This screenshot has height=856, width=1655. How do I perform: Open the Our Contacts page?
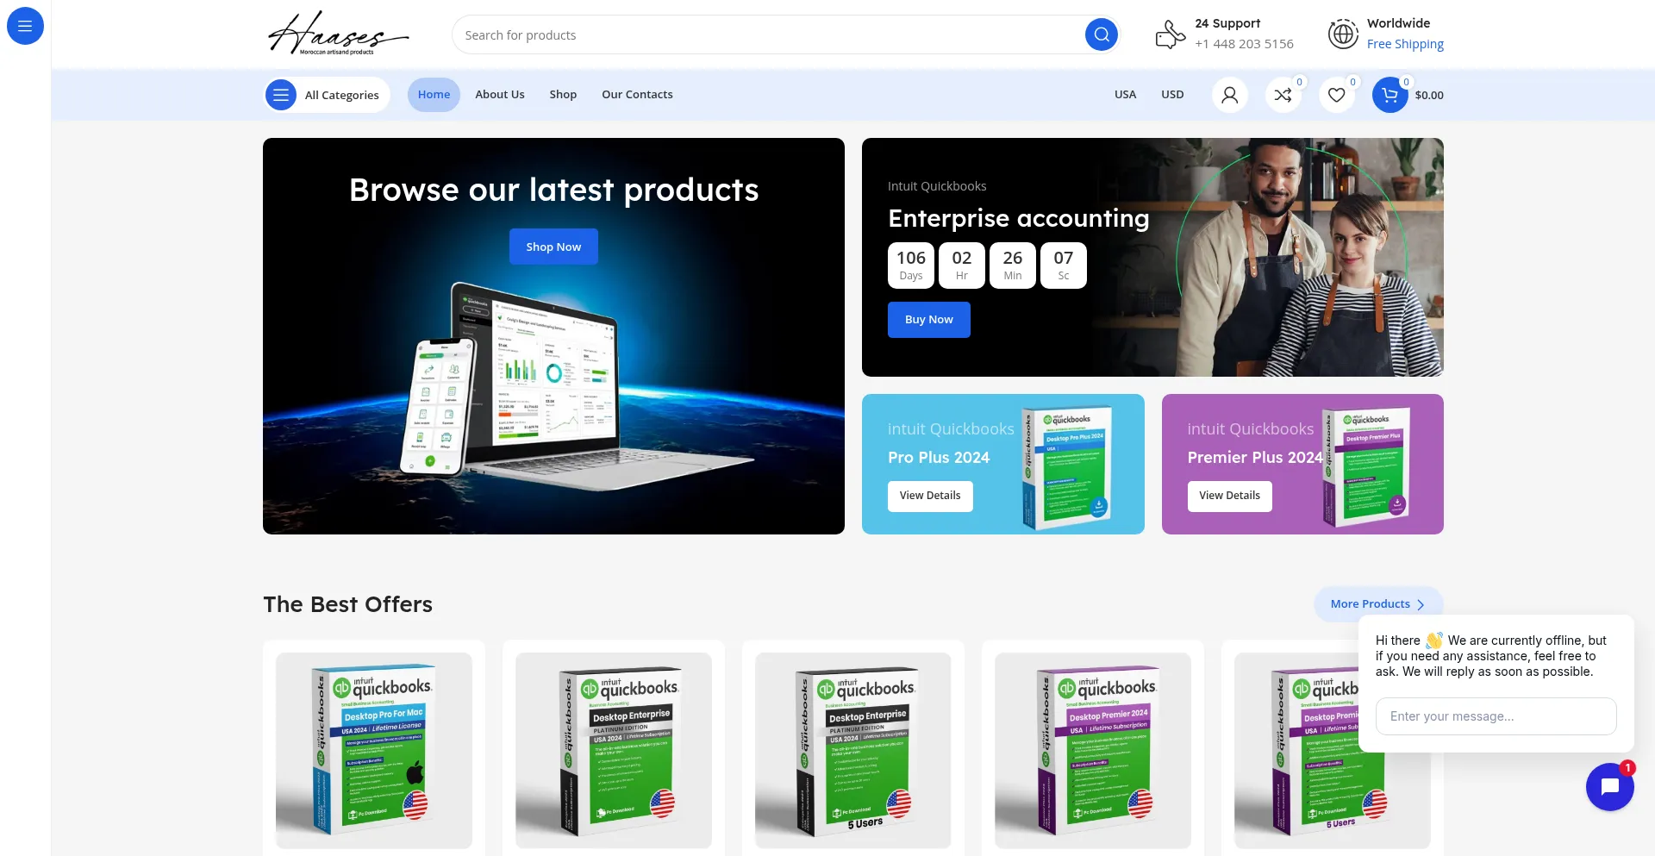click(x=637, y=95)
